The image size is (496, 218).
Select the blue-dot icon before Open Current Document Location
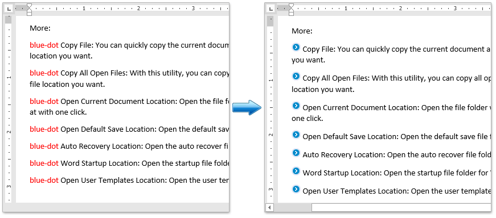click(x=296, y=106)
